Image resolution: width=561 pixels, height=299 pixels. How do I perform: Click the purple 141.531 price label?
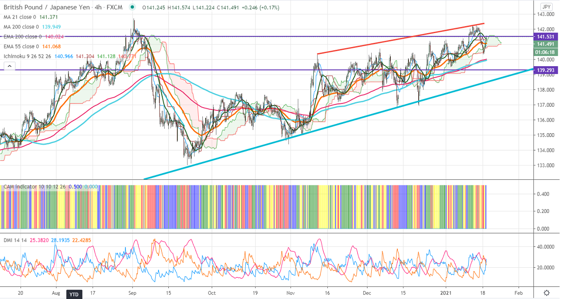click(x=545, y=36)
